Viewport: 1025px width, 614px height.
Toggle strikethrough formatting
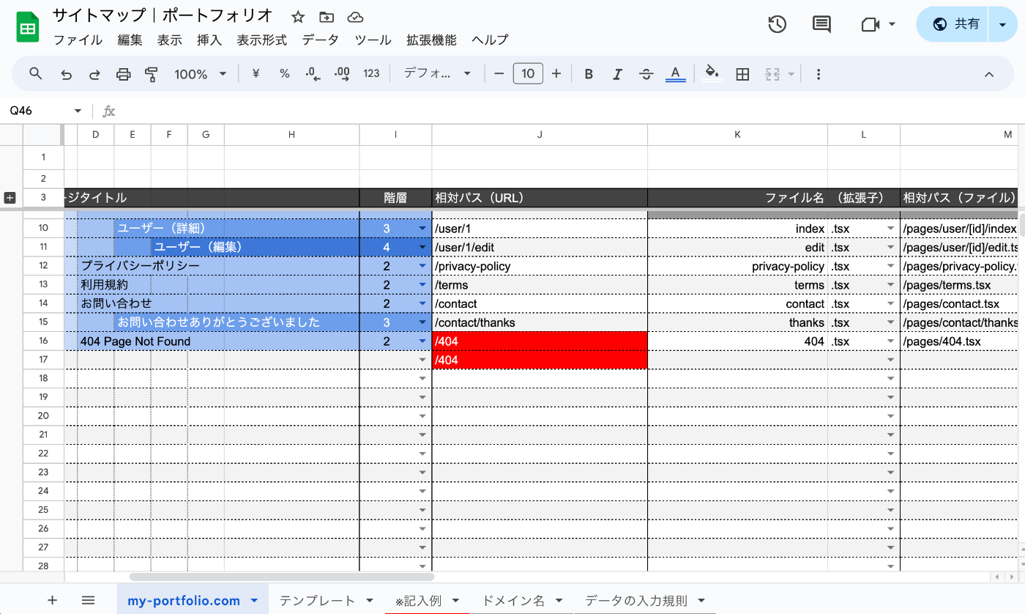click(646, 74)
